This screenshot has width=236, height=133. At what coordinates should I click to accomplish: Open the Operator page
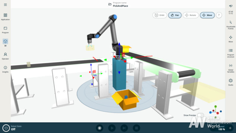[x=5, y=56]
